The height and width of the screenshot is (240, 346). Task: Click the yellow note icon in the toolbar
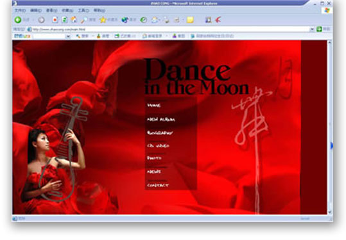pyautogui.click(x=190, y=20)
